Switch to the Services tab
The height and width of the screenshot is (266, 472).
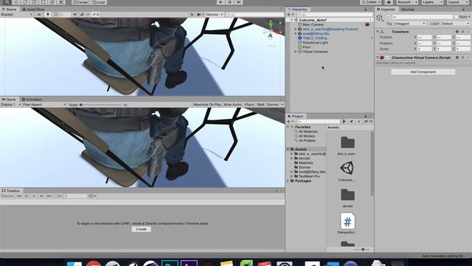click(408, 10)
